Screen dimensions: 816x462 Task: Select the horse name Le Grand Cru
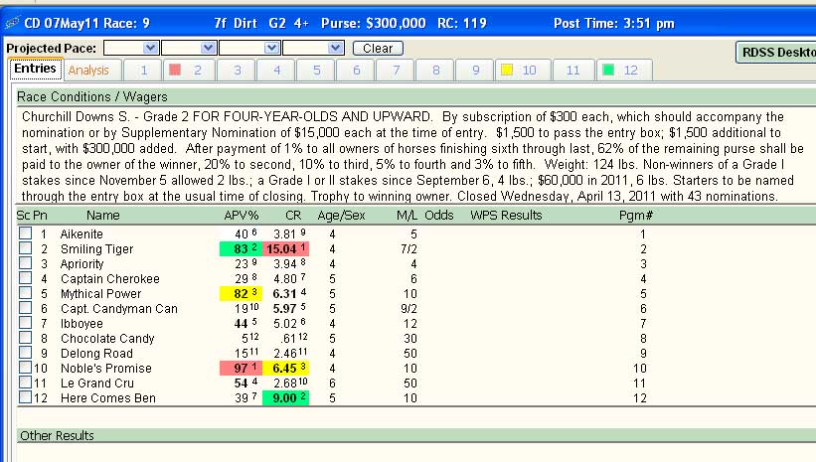(x=97, y=384)
